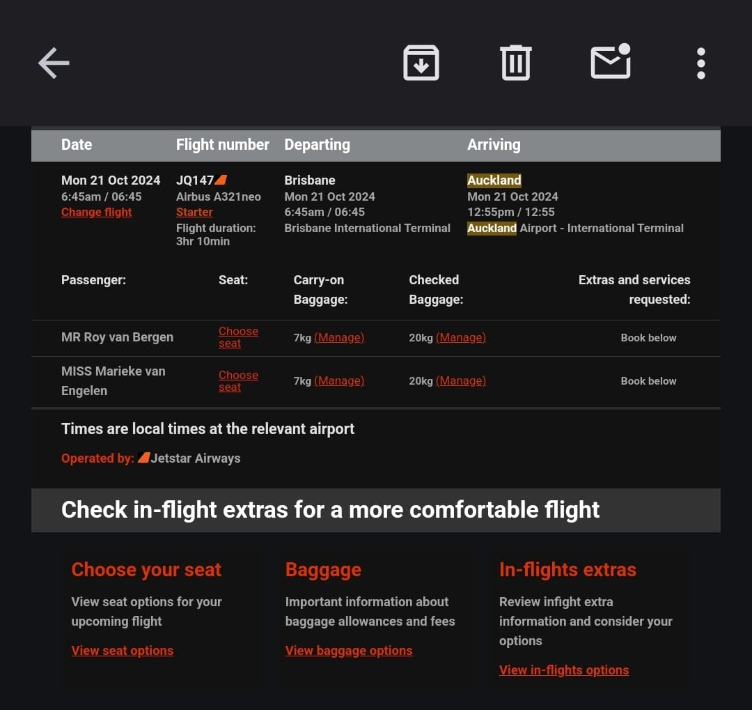
Task: Open the Change flight link
Action: click(96, 213)
